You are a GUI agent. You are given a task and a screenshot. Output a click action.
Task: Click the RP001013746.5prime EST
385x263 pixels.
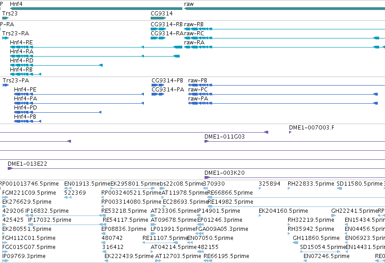pyautogui.click(x=29, y=184)
